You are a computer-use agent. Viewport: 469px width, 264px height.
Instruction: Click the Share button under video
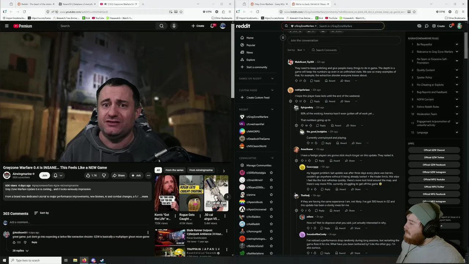[119, 175]
